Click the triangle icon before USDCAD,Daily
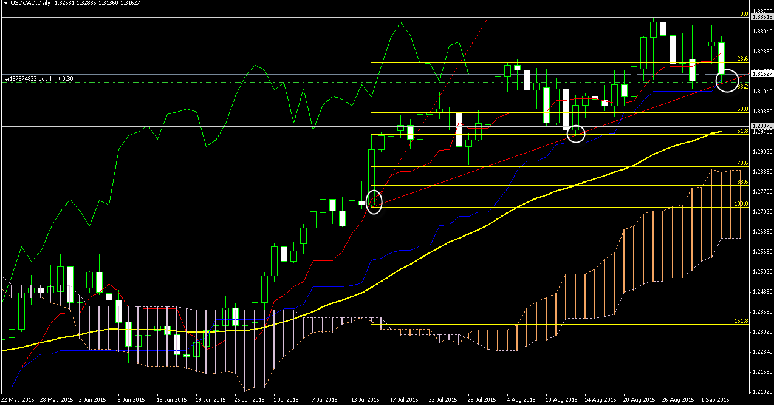This screenshot has width=774, height=406. coord(5,4)
